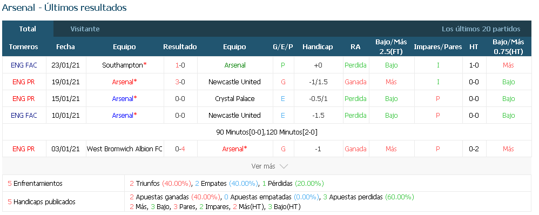Click the Impares/Pares column header
Image resolution: width=539 pixels, height=215 pixels.
click(438, 47)
